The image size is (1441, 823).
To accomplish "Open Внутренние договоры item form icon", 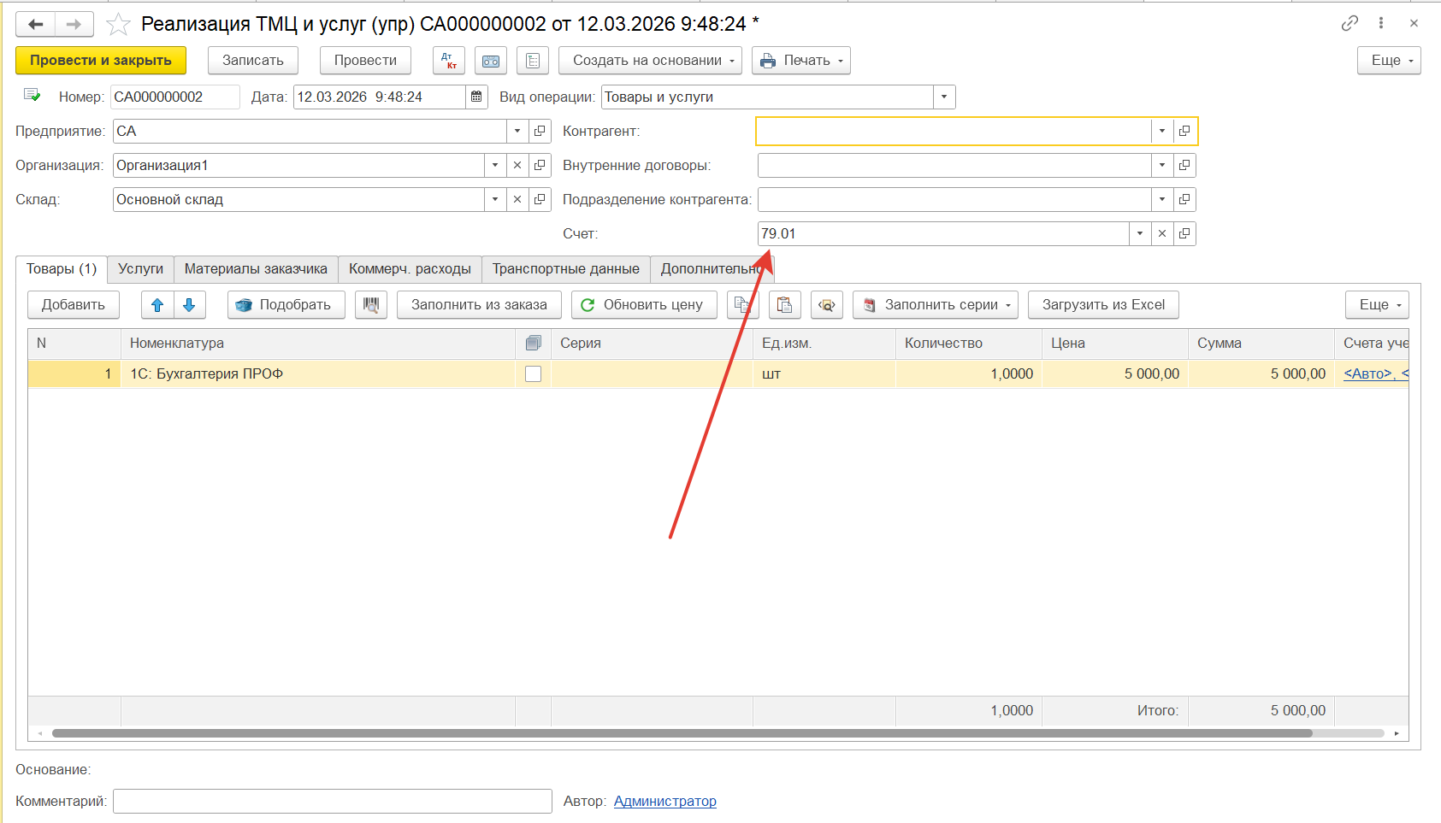I will coord(1184,165).
